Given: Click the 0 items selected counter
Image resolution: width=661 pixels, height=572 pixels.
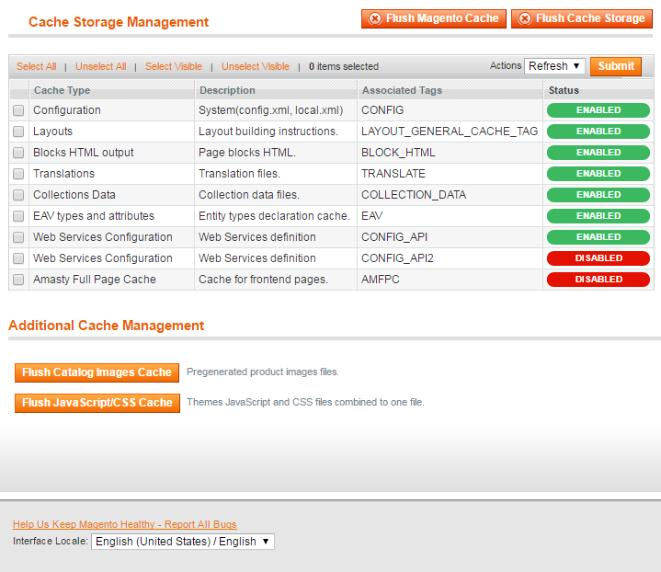Looking at the screenshot, I should point(344,66).
